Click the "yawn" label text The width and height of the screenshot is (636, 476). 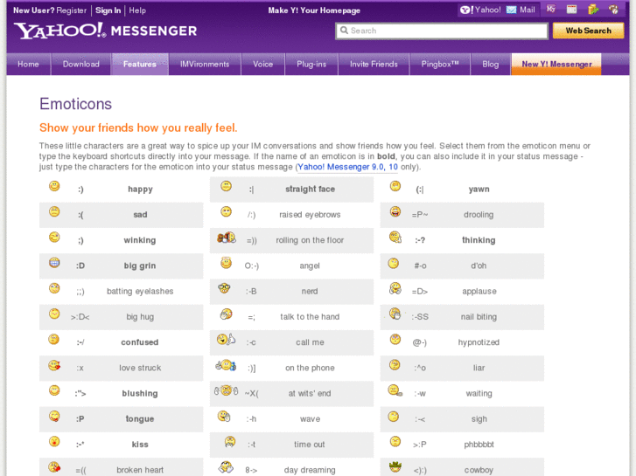pyautogui.click(x=479, y=190)
